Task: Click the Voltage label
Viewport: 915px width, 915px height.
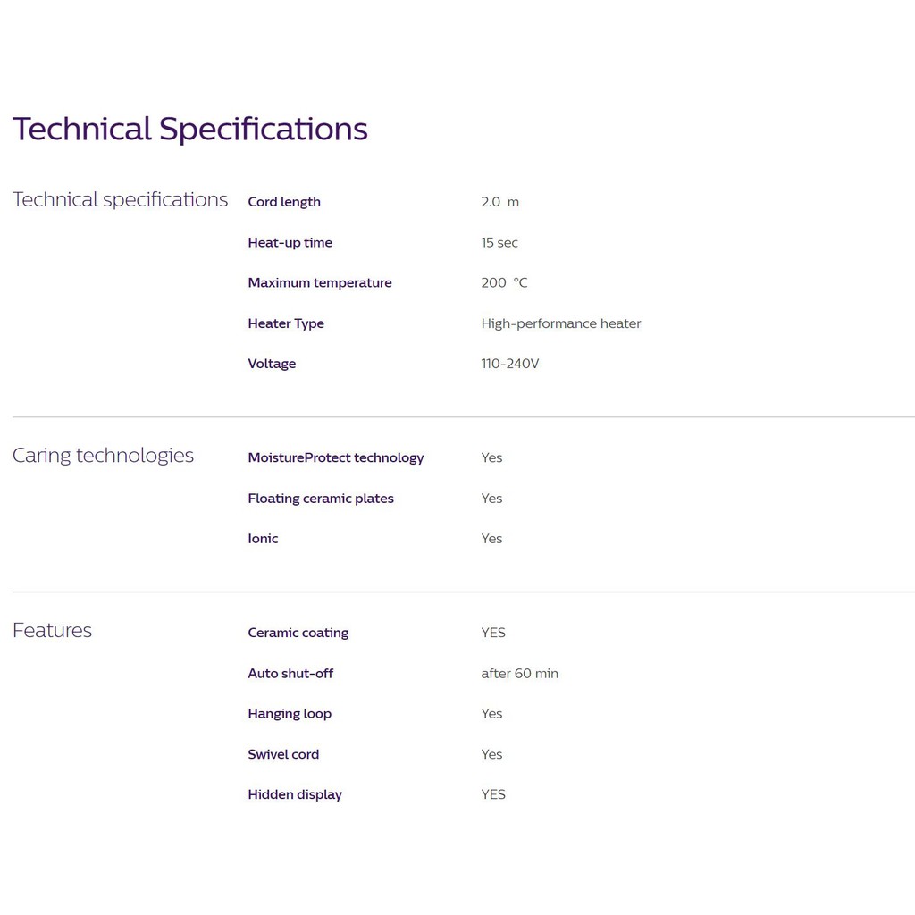Action: (272, 364)
